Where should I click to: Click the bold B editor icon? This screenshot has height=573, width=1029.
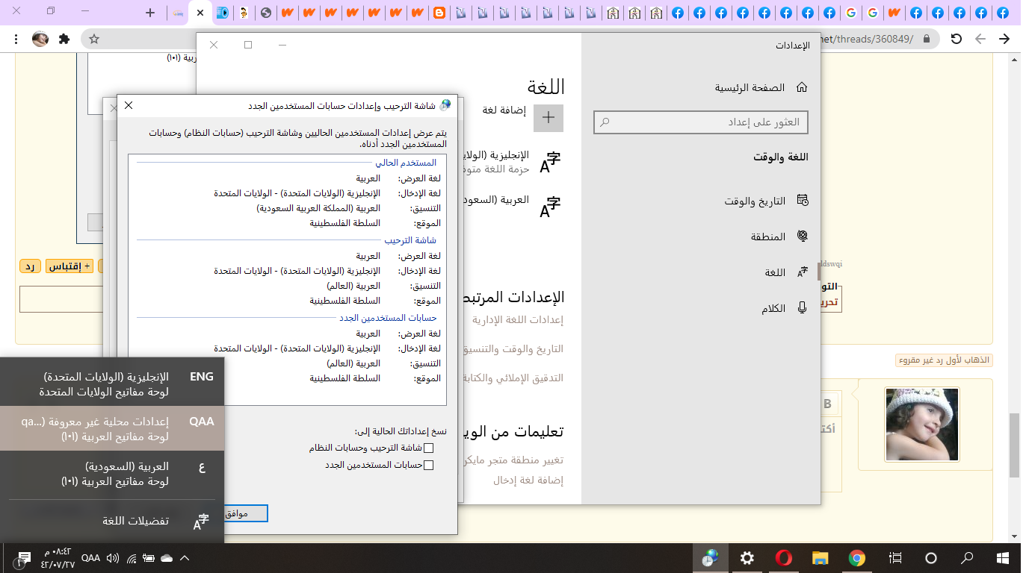[x=827, y=404]
